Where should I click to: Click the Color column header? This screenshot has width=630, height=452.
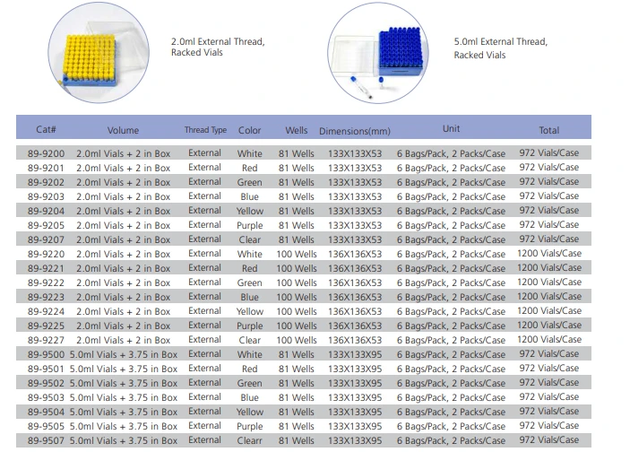pos(249,130)
